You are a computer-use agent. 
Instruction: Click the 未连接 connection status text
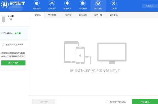pyautogui.click(x=18, y=33)
